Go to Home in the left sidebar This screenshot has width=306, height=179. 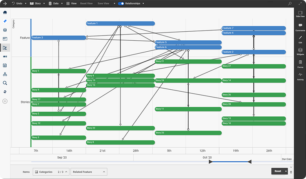(5, 13)
